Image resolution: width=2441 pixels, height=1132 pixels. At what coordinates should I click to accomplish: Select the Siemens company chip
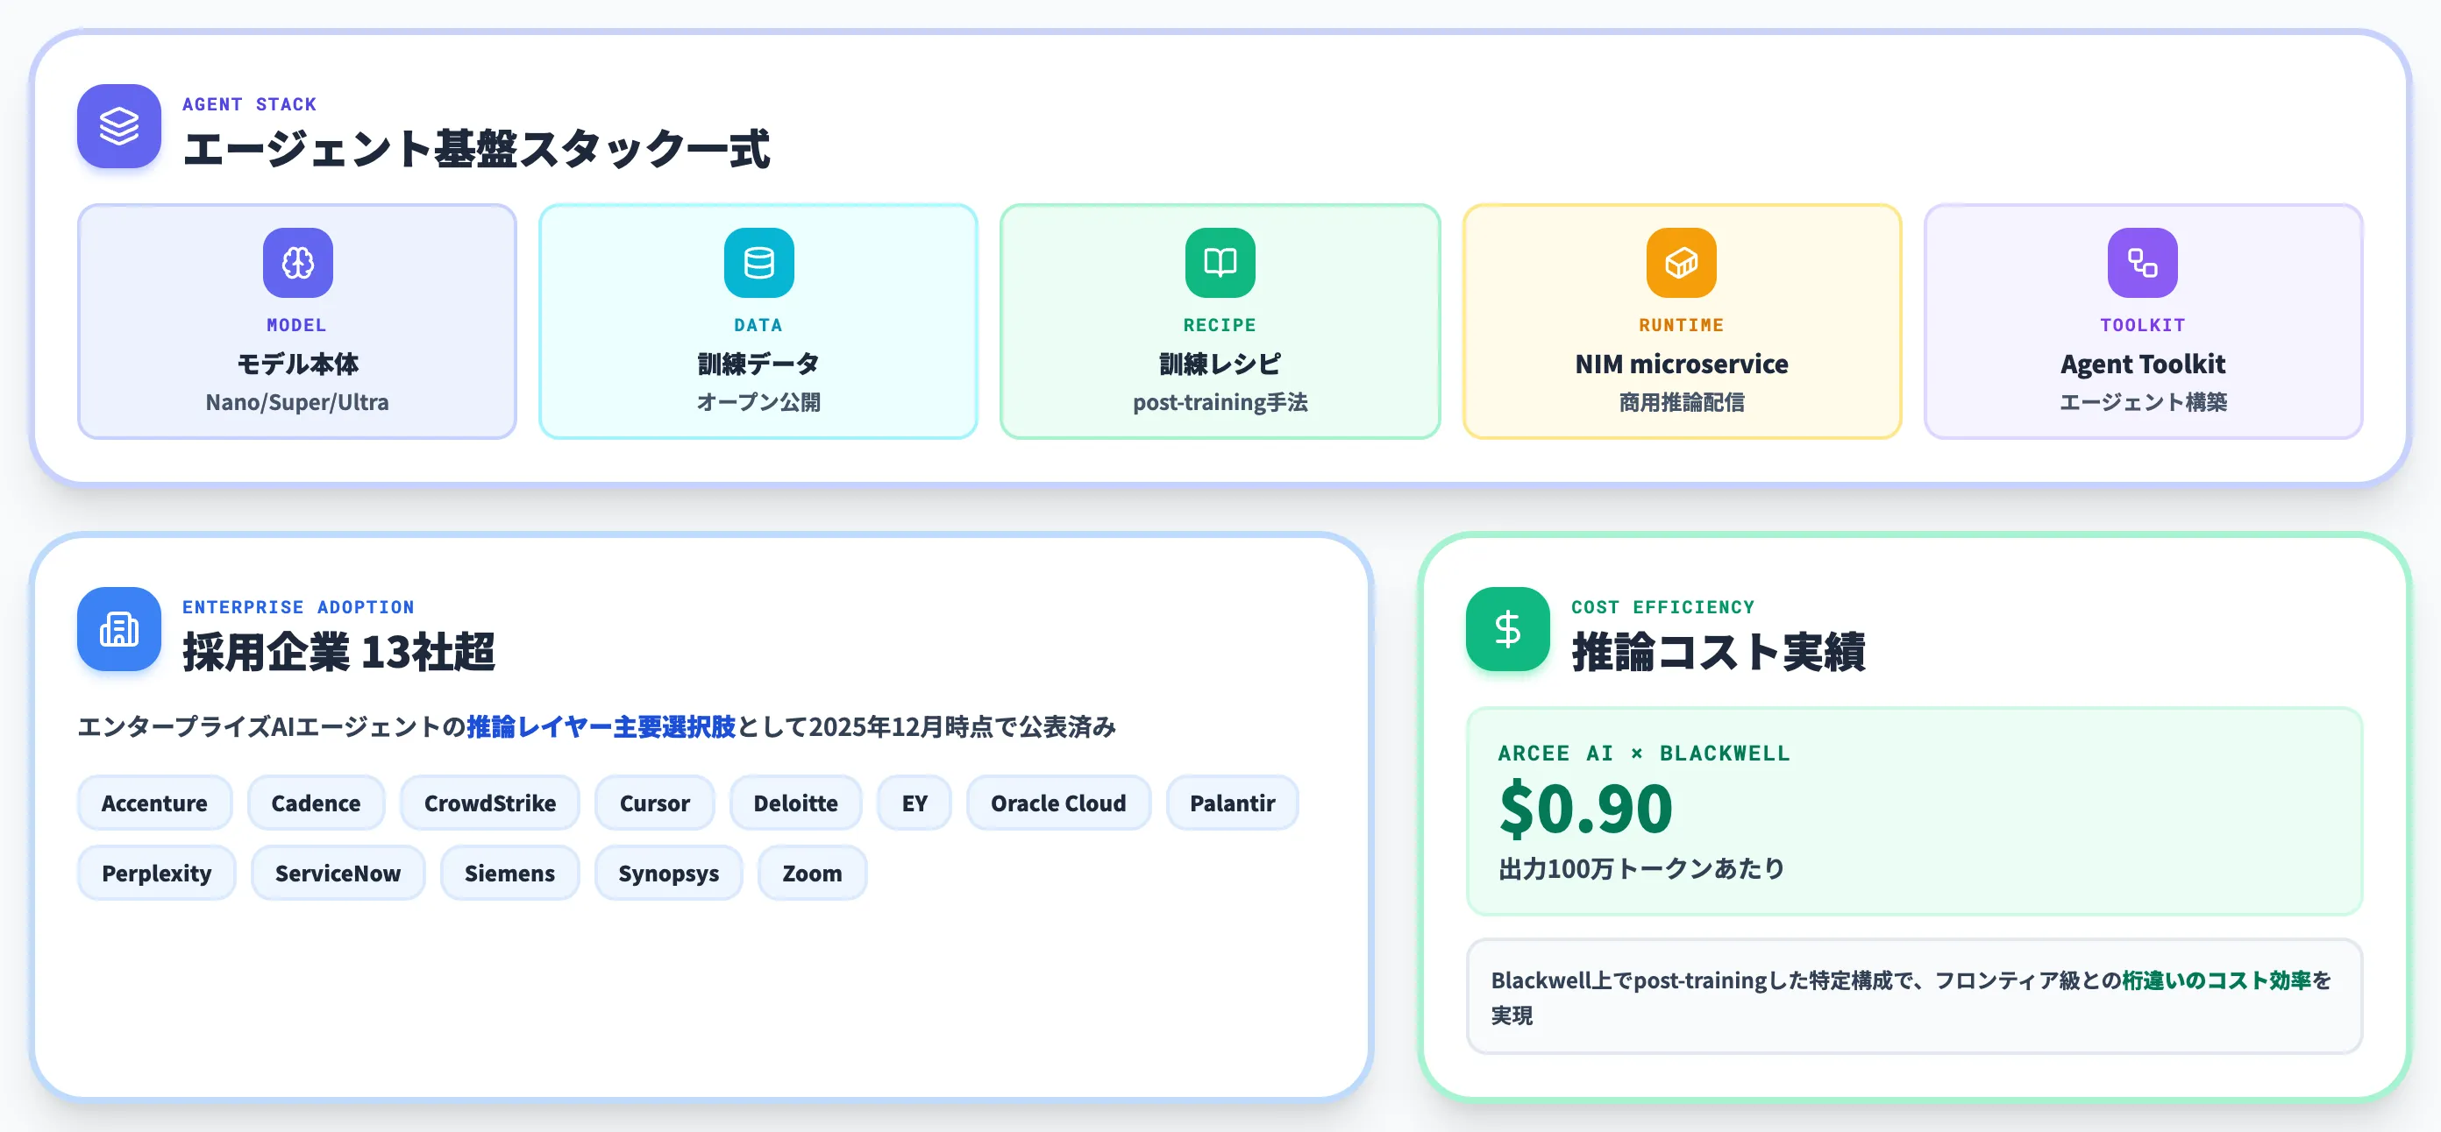click(509, 874)
